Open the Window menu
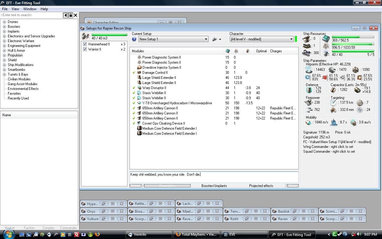This screenshot has height=239, width=382. [30, 9]
